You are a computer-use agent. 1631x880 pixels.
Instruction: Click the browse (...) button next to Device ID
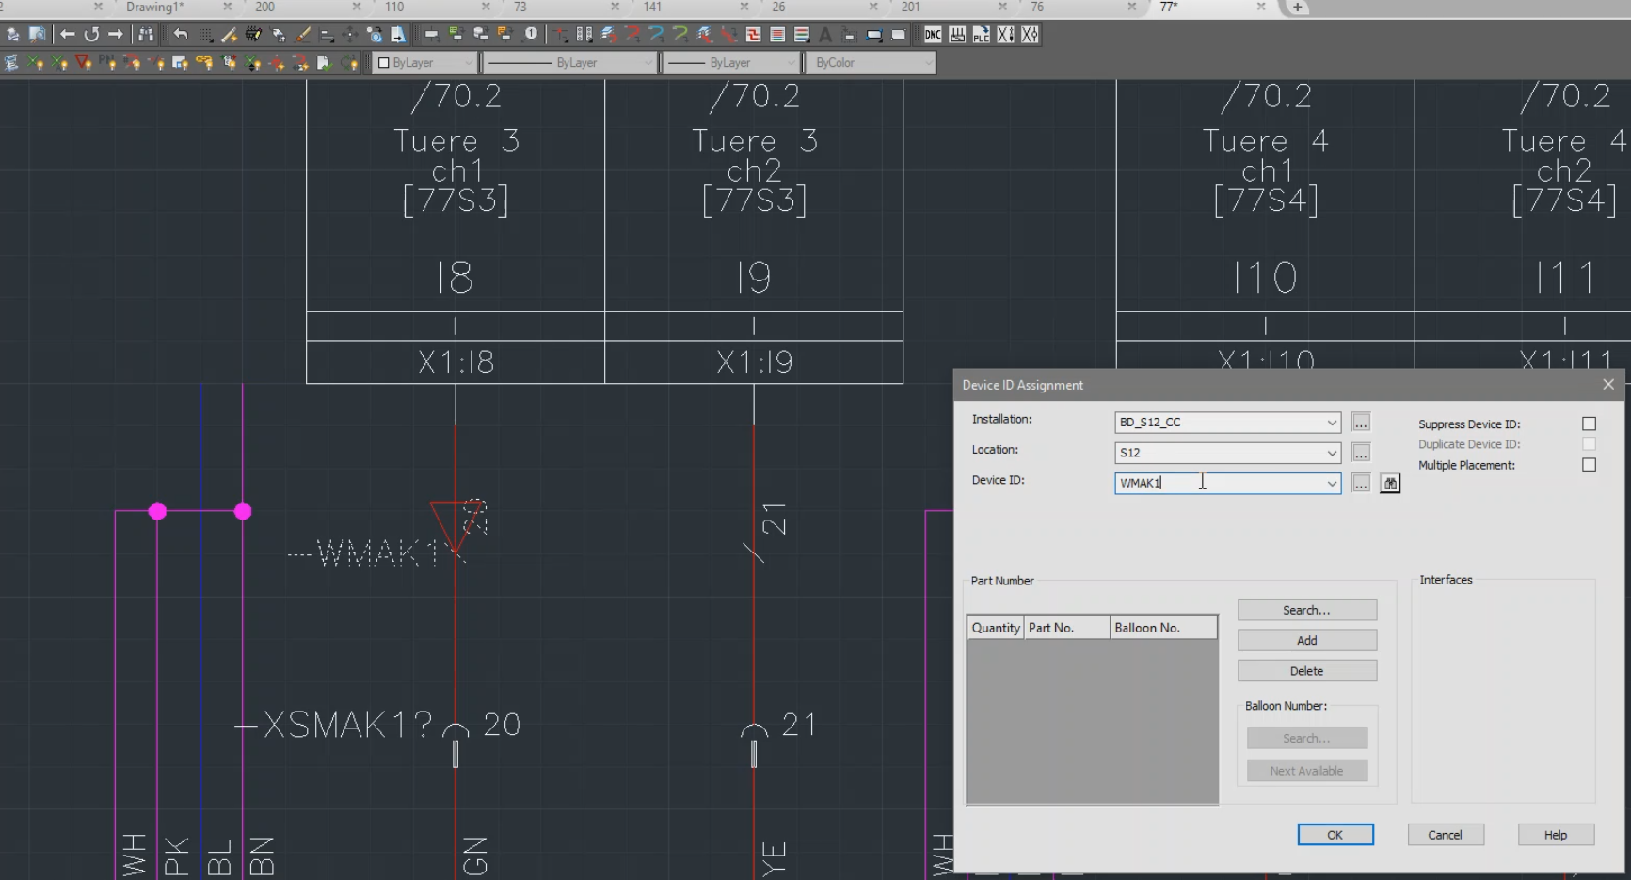tap(1361, 483)
